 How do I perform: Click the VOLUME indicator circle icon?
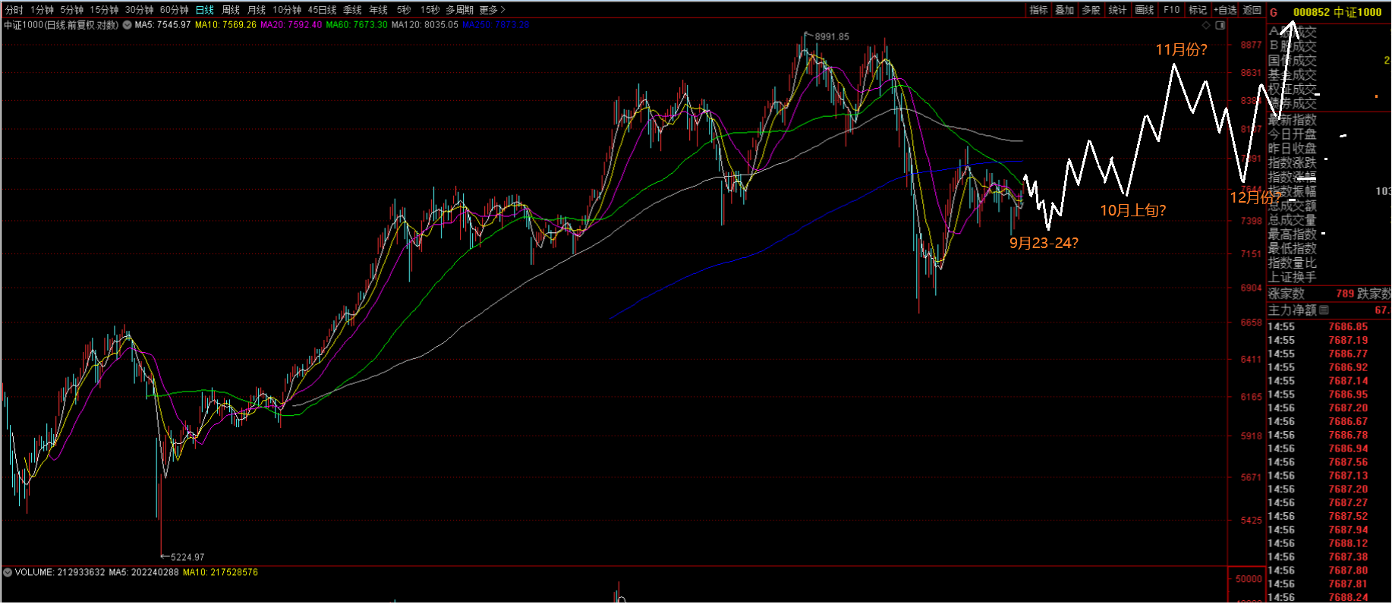point(8,572)
